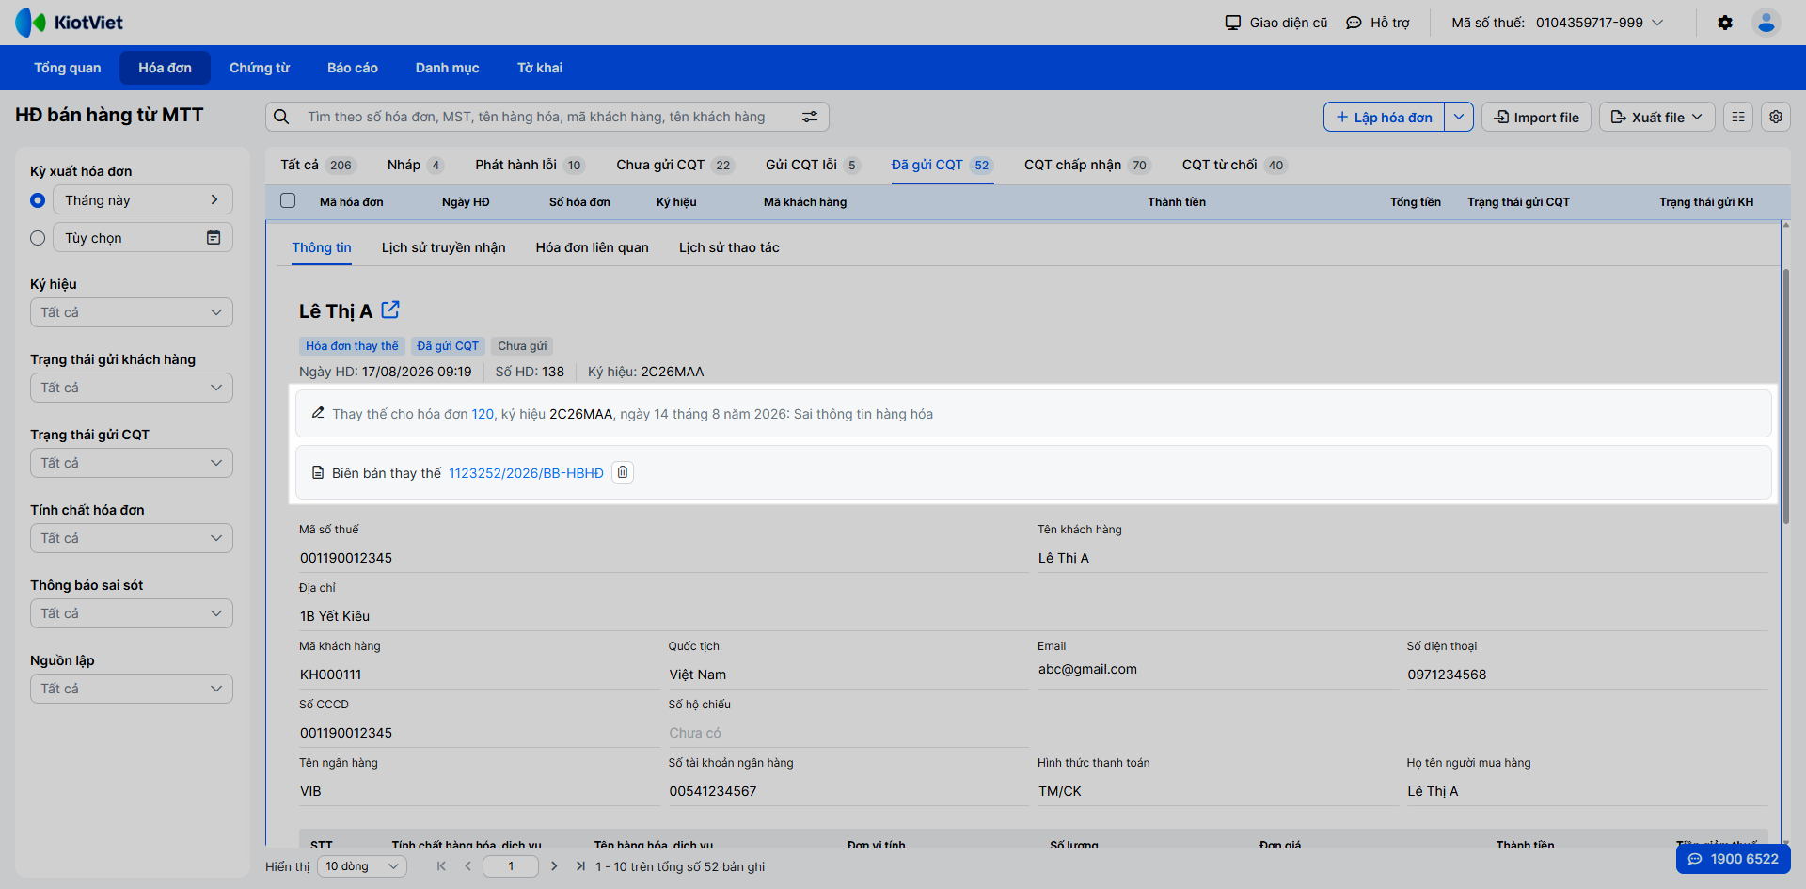Open replaced invoice number 120 link

click(x=483, y=414)
